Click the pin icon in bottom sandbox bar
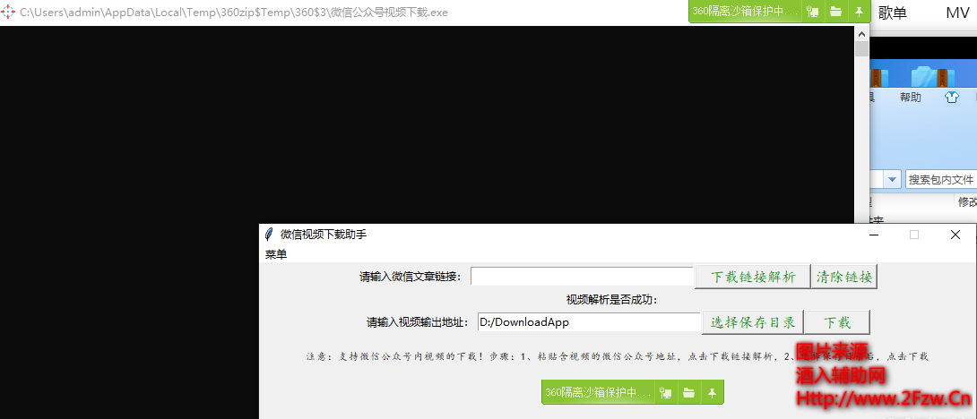Image resolution: width=977 pixels, height=419 pixels. tap(712, 393)
